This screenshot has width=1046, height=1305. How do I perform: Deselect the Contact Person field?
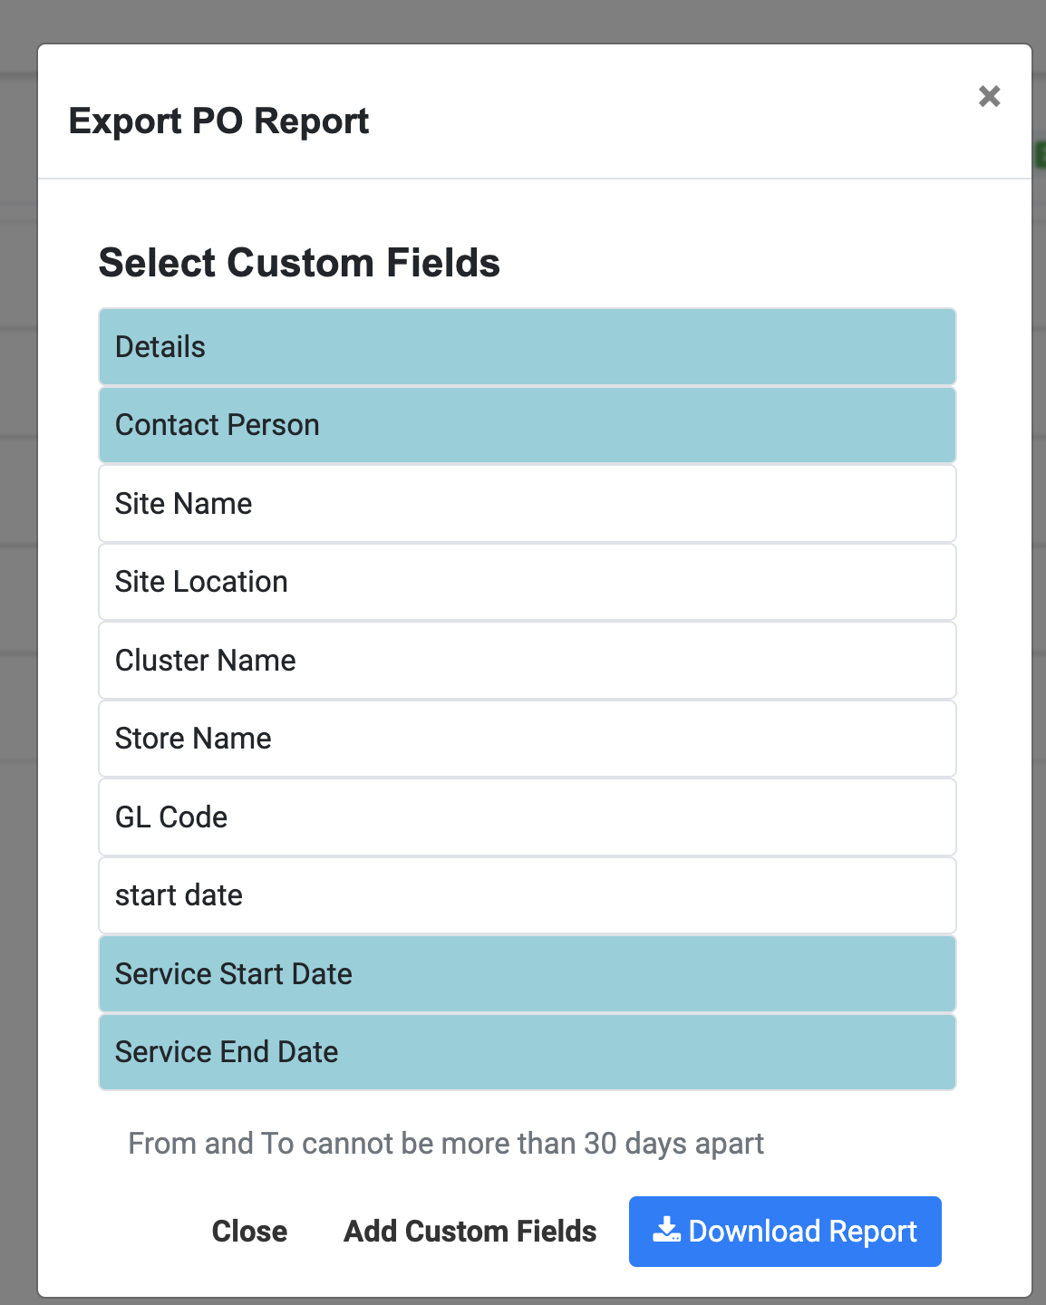(x=526, y=424)
